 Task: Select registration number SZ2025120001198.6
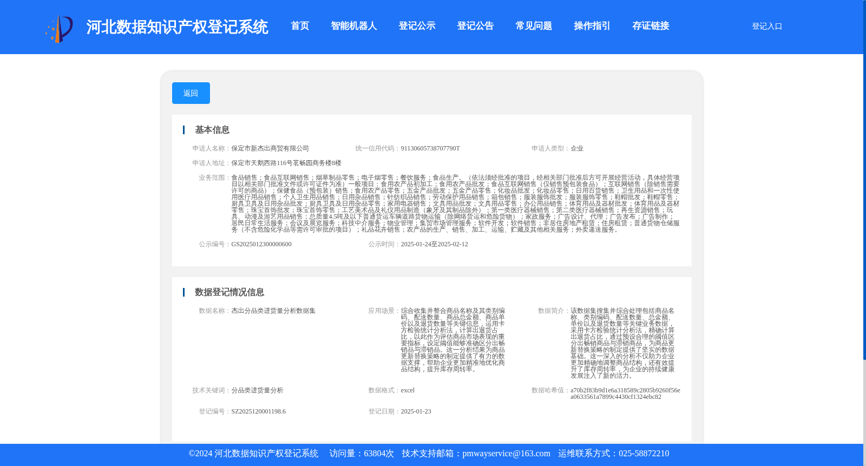click(259, 411)
